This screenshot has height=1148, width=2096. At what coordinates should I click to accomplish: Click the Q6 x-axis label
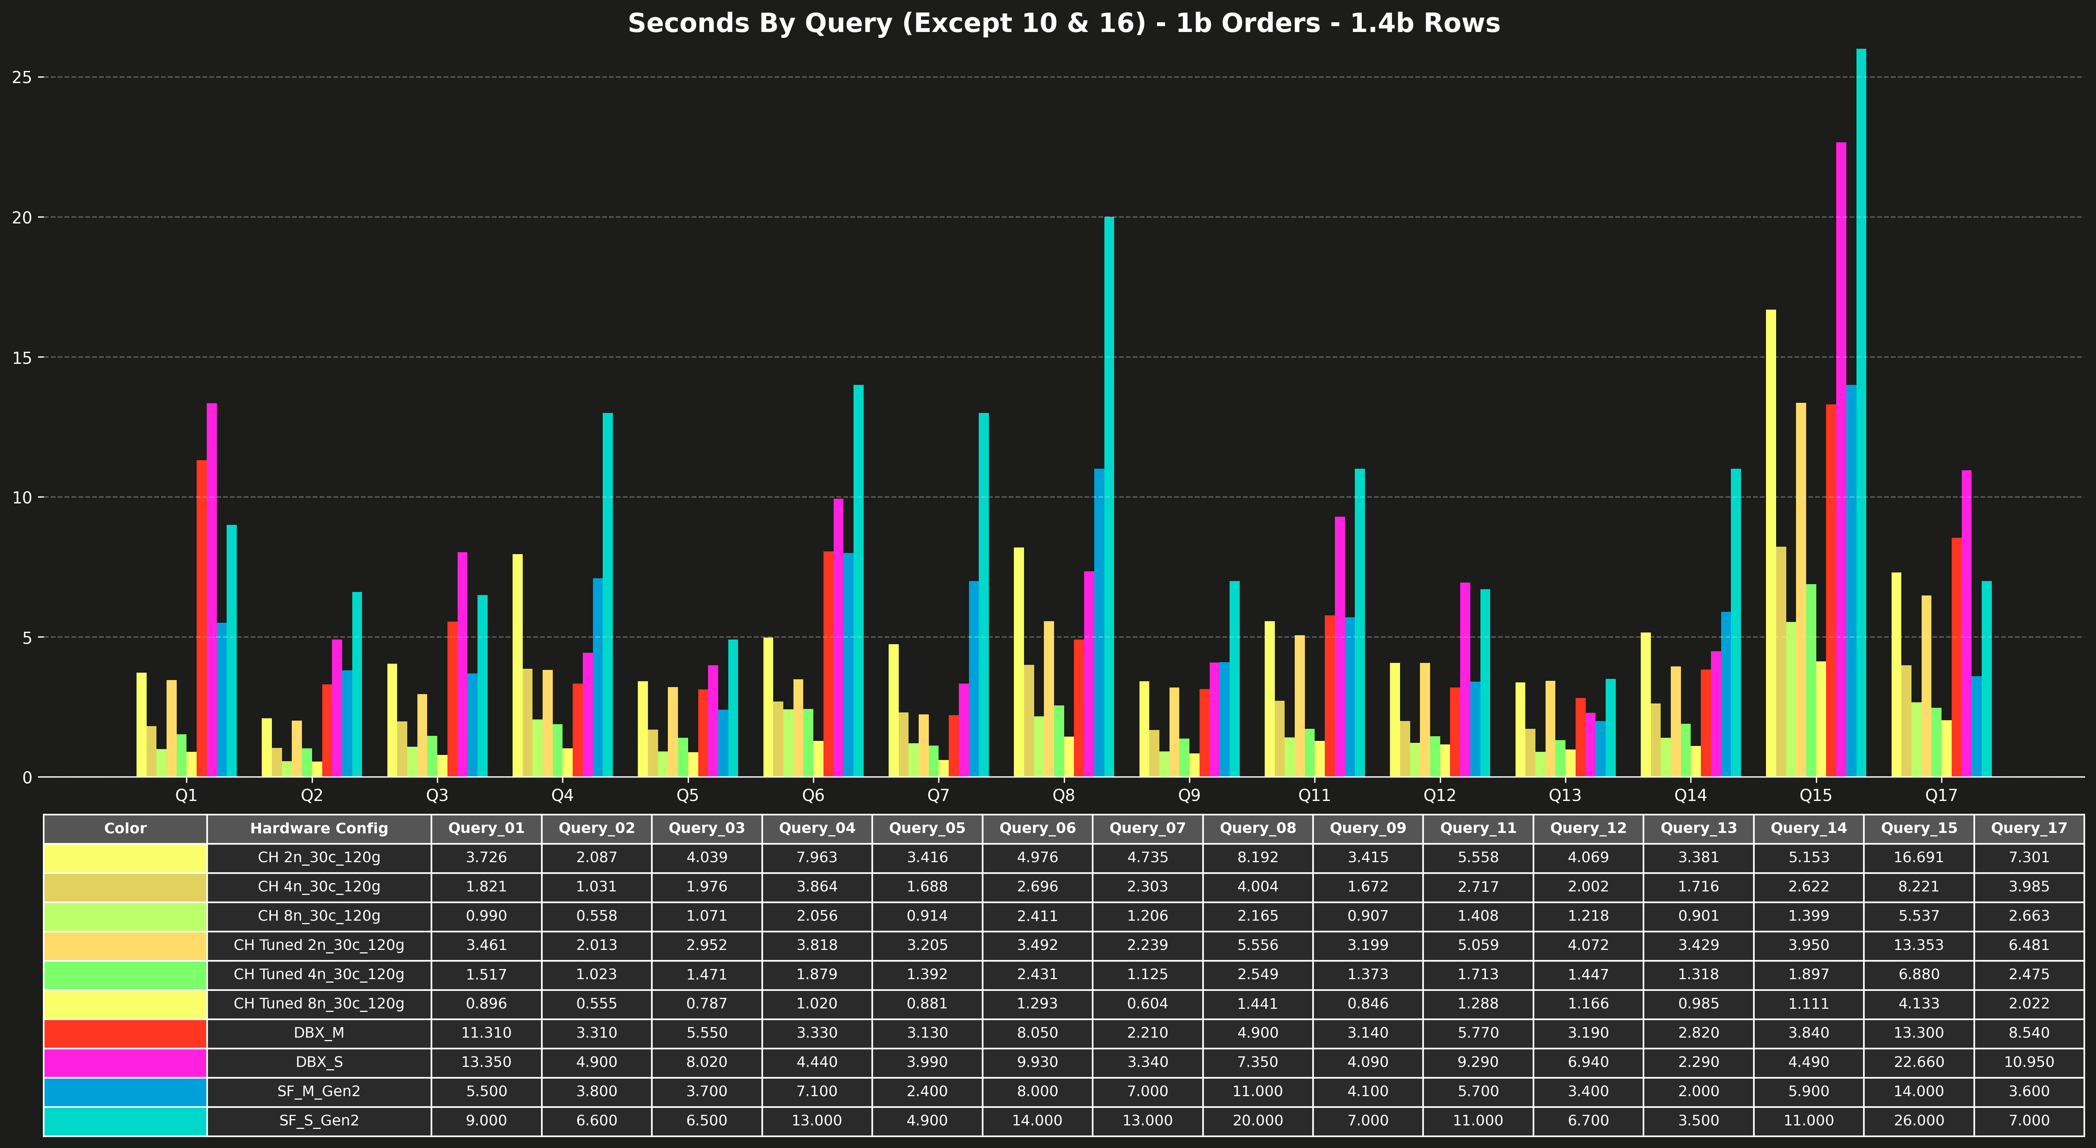[x=813, y=795]
